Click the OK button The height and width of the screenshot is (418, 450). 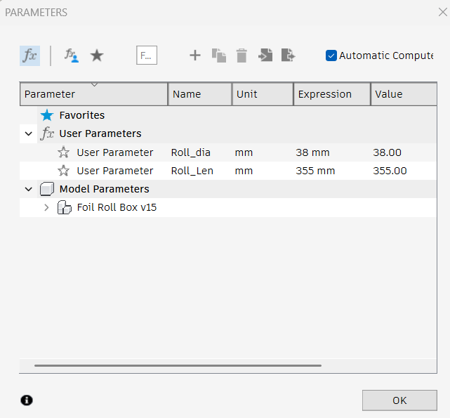pyautogui.click(x=399, y=400)
